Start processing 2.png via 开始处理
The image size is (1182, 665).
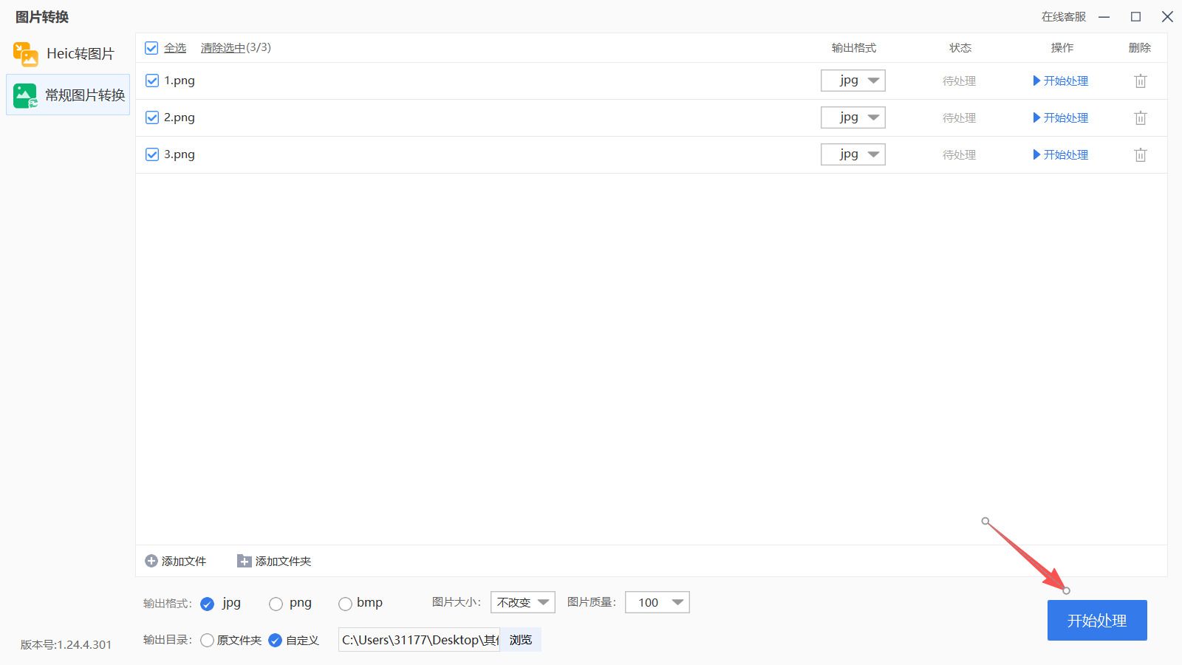(x=1060, y=117)
